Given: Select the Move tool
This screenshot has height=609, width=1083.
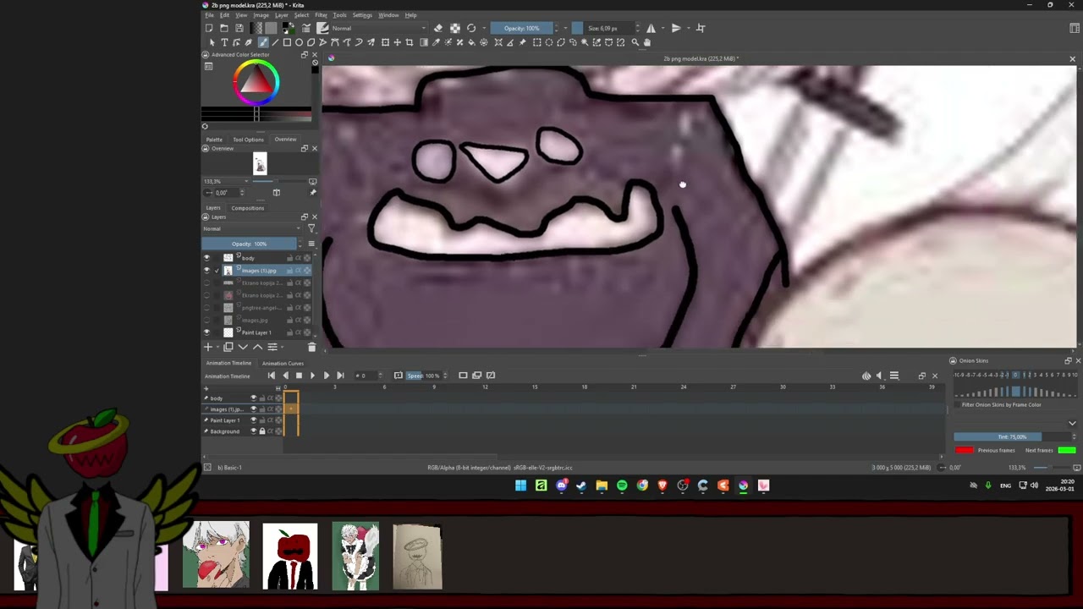Looking at the screenshot, I should (397, 42).
